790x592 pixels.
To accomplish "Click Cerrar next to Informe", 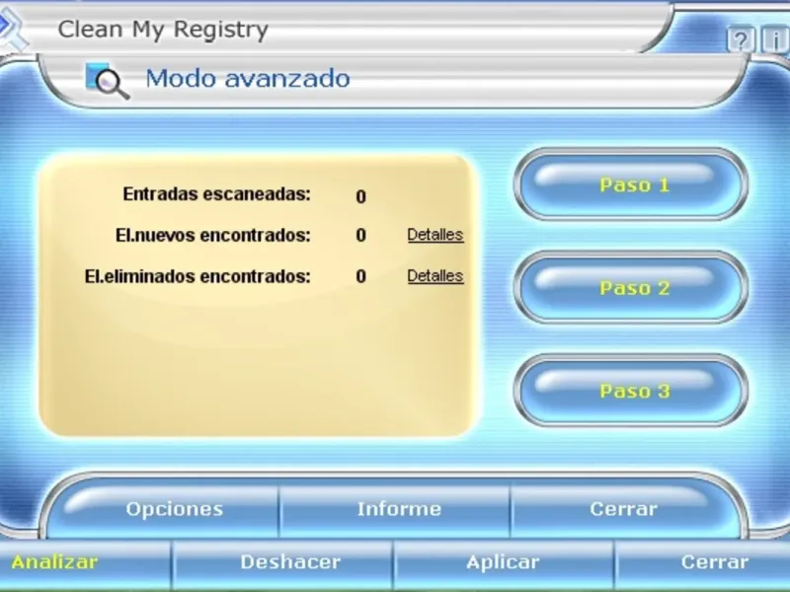I will click(x=623, y=509).
